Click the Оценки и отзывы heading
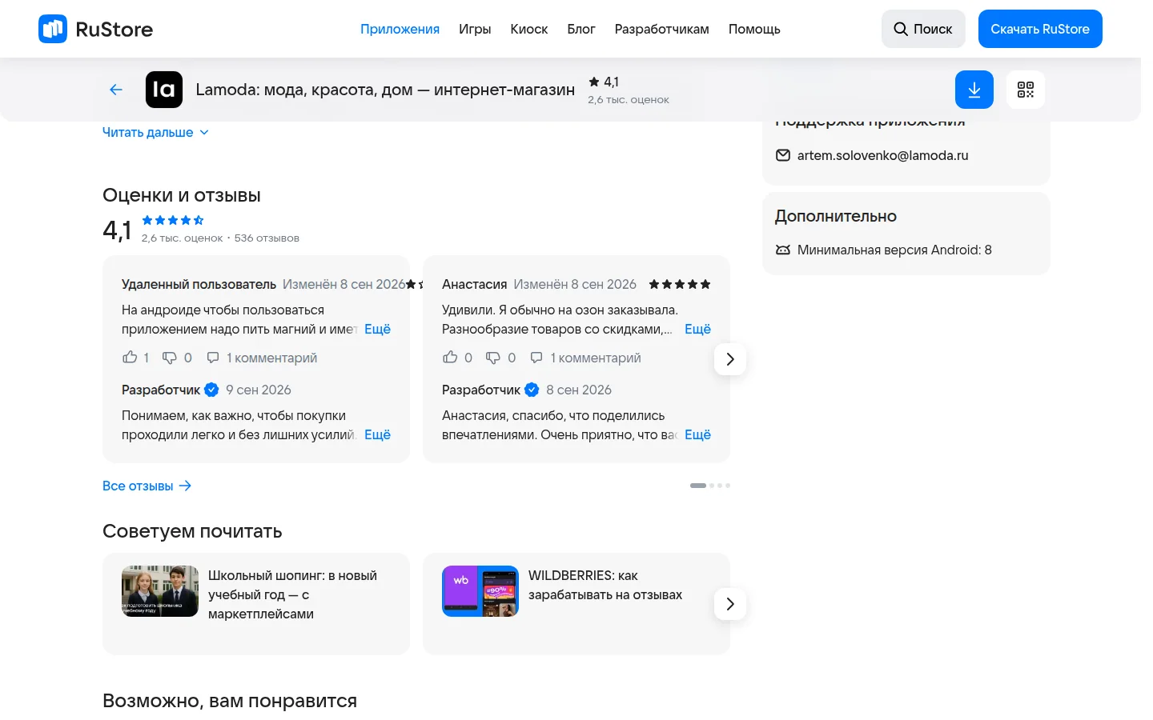Screen dimensions: 1153x720 pyautogui.click(x=182, y=195)
